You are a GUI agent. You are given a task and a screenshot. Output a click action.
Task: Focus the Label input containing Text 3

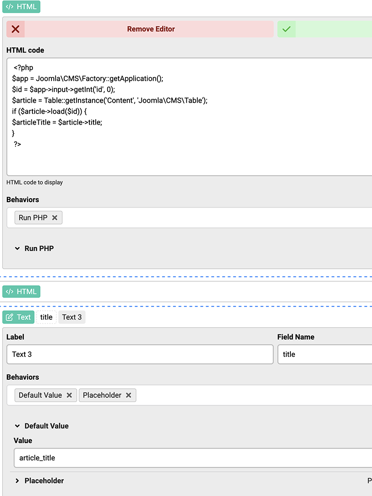139,355
